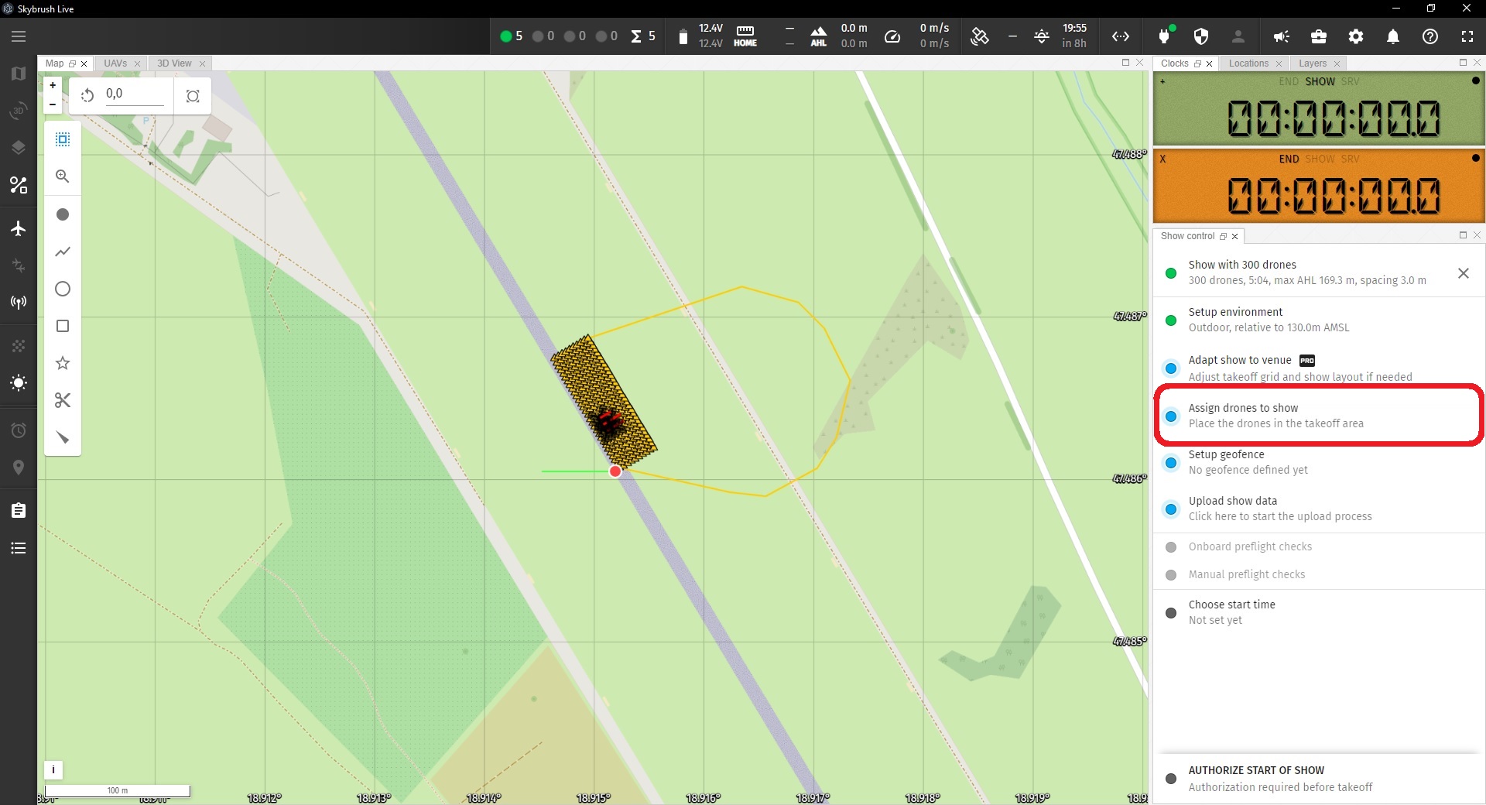The image size is (1486, 805).
Task: Open the Layers sidebar icon
Action: click(18, 147)
